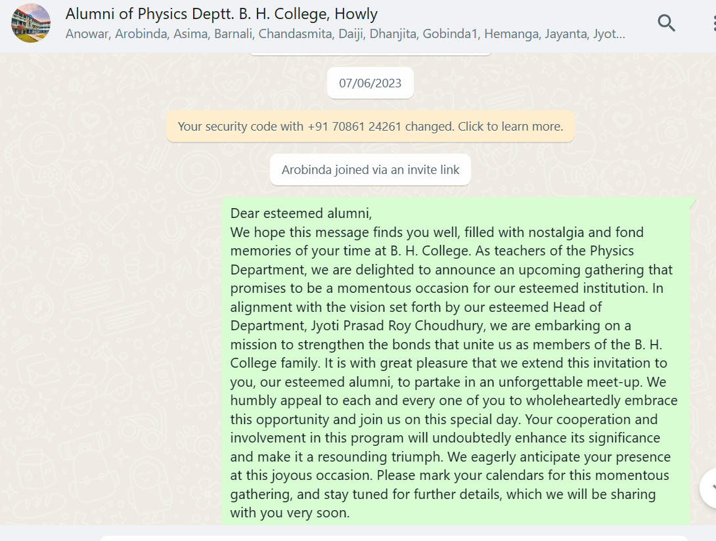Screen dimensions: 716x541
Task: Click the message's last line "with you very soon."
Action: click(x=290, y=513)
